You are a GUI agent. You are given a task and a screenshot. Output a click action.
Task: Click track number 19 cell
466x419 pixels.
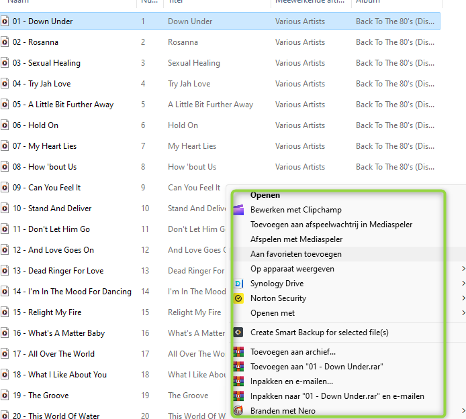point(145,396)
